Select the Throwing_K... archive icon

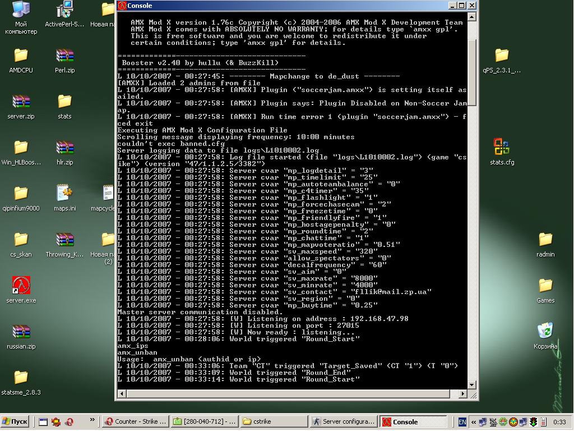pos(64,245)
